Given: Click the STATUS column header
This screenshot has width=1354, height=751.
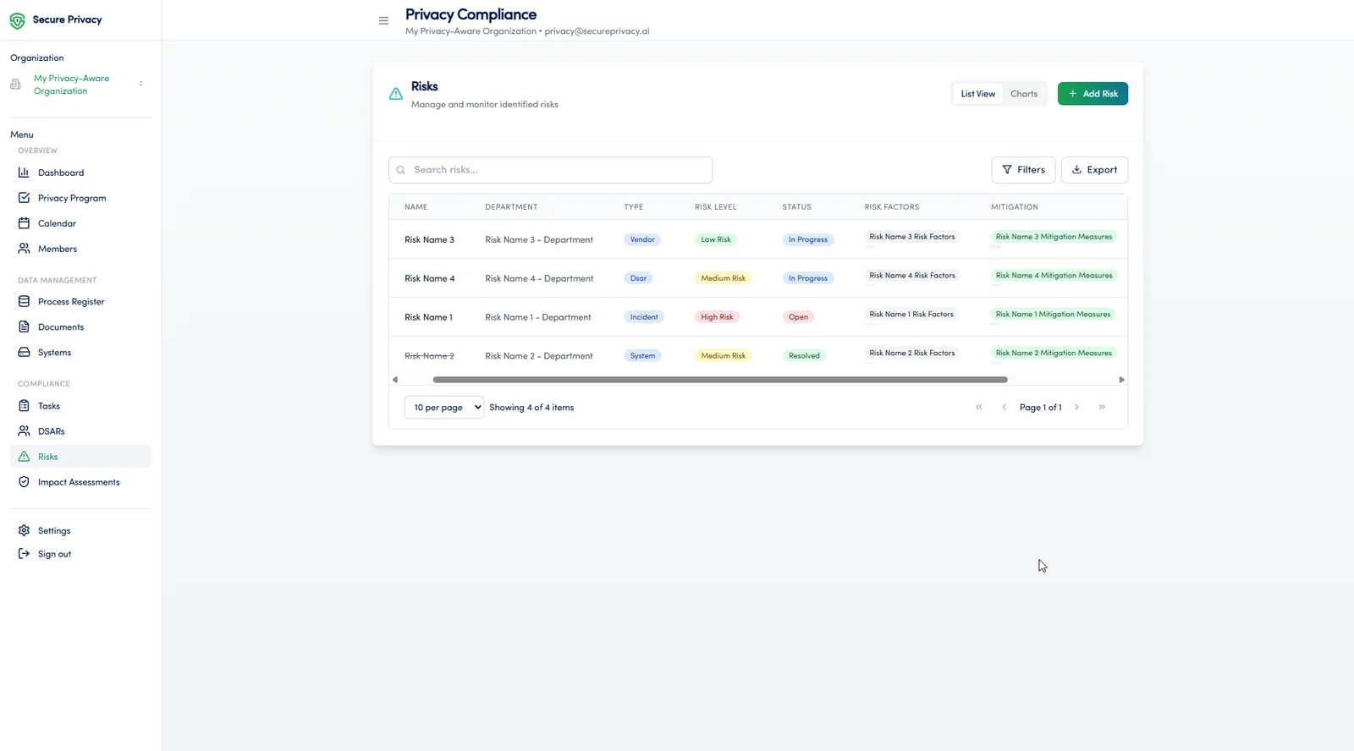Looking at the screenshot, I should (796, 207).
